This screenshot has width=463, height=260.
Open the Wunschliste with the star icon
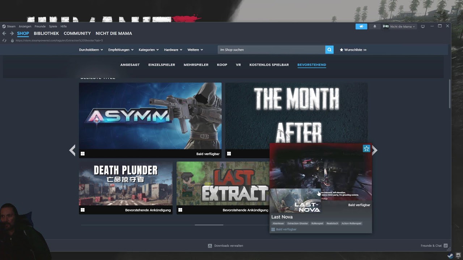click(353, 50)
